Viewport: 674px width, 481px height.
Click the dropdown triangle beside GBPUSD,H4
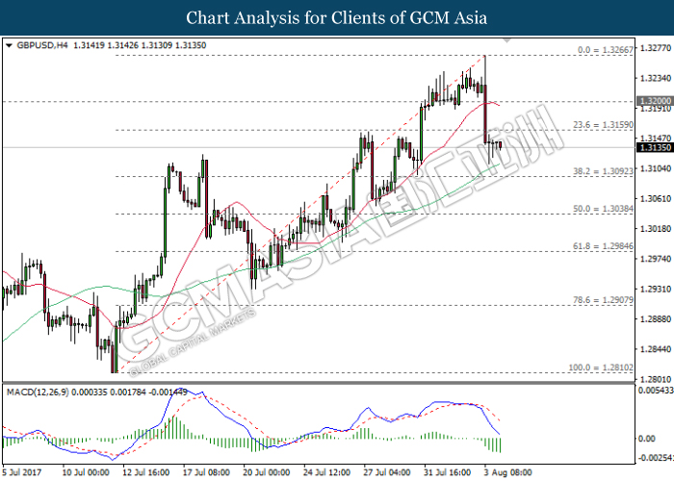(x=10, y=45)
